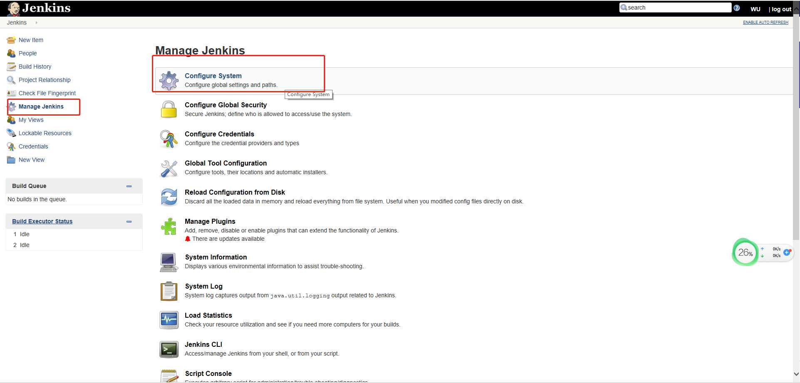The height and width of the screenshot is (383, 800).
Task: Collapse the Build Executor Status panel
Action: [129, 222]
